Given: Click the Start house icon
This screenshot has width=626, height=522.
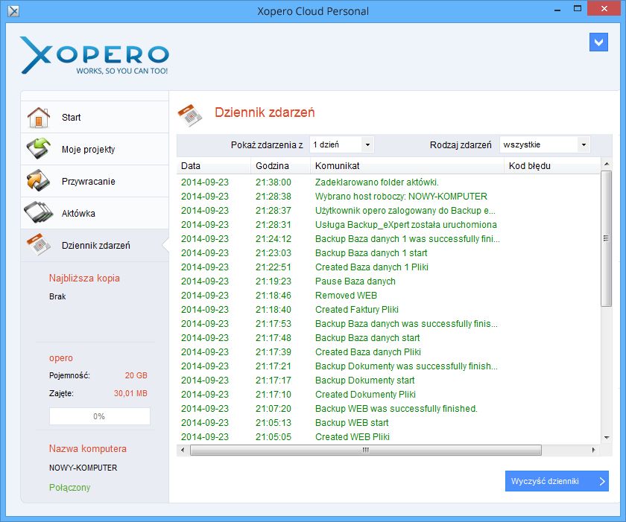Looking at the screenshot, I should coord(39,117).
